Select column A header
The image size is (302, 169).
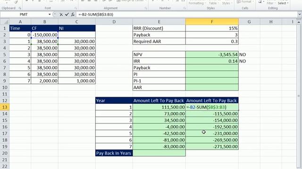click(20, 22)
